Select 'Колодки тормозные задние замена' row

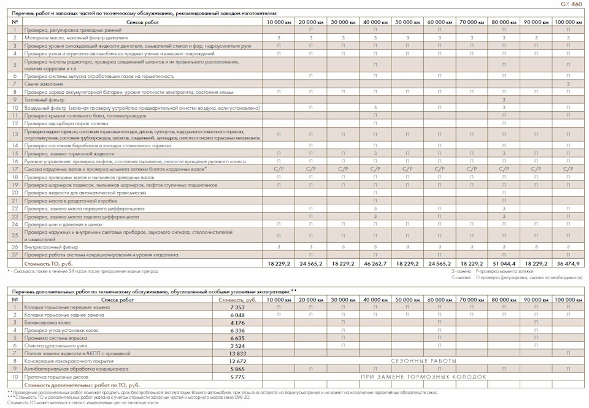point(296,315)
